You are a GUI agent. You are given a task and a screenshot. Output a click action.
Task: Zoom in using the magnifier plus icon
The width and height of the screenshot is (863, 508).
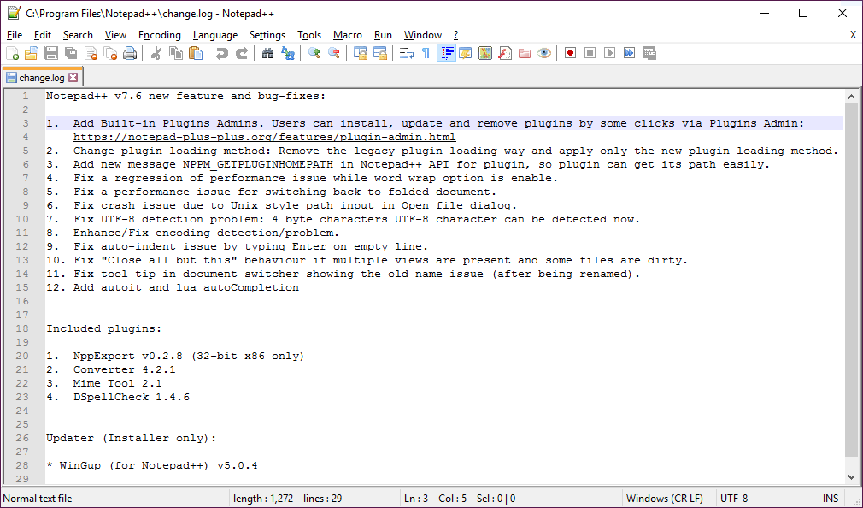coord(314,53)
